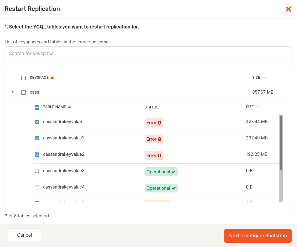Screen dimensions: 297x247
Task: Click the Error badge for cassandrakeyvalue1
Action: [x=154, y=139]
